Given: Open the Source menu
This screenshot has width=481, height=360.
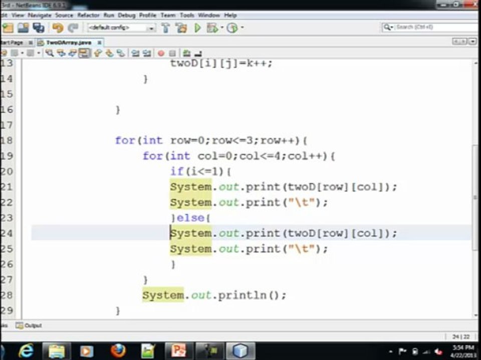Looking at the screenshot, I should click(x=64, y=15).
